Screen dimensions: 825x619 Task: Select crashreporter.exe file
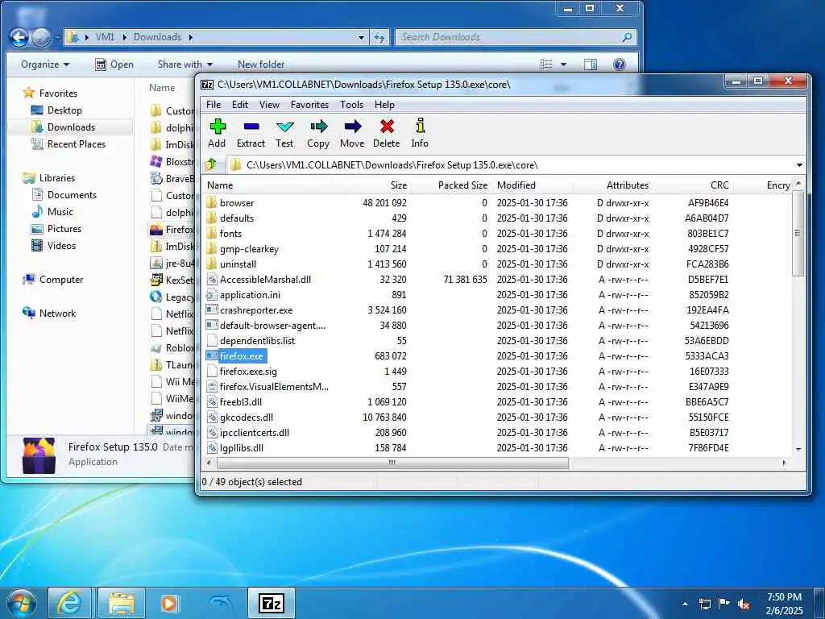(255, 310)
